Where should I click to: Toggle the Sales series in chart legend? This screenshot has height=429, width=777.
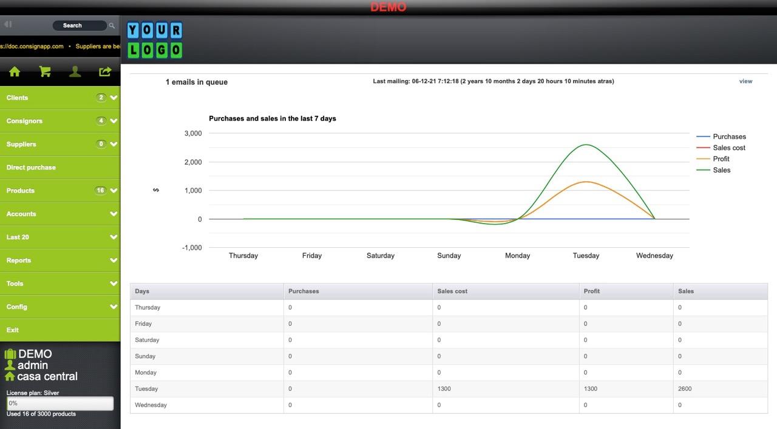pos(721,170)
